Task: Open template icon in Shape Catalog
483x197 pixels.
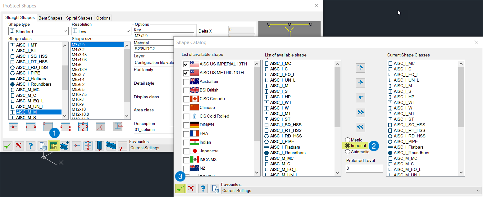Action: point(215,188)
